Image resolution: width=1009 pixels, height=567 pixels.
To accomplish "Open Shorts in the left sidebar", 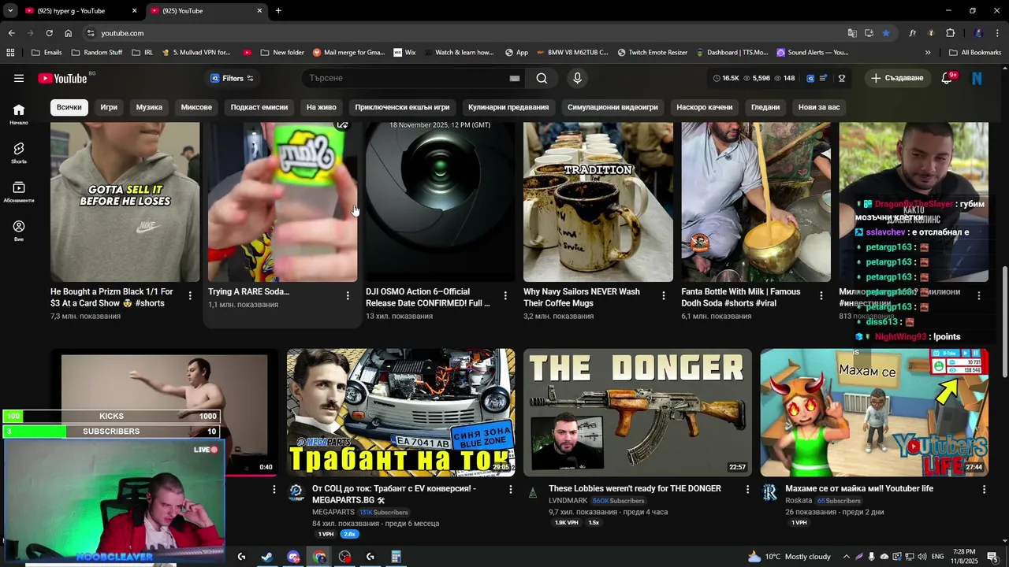I will click(x=19, y=153).
